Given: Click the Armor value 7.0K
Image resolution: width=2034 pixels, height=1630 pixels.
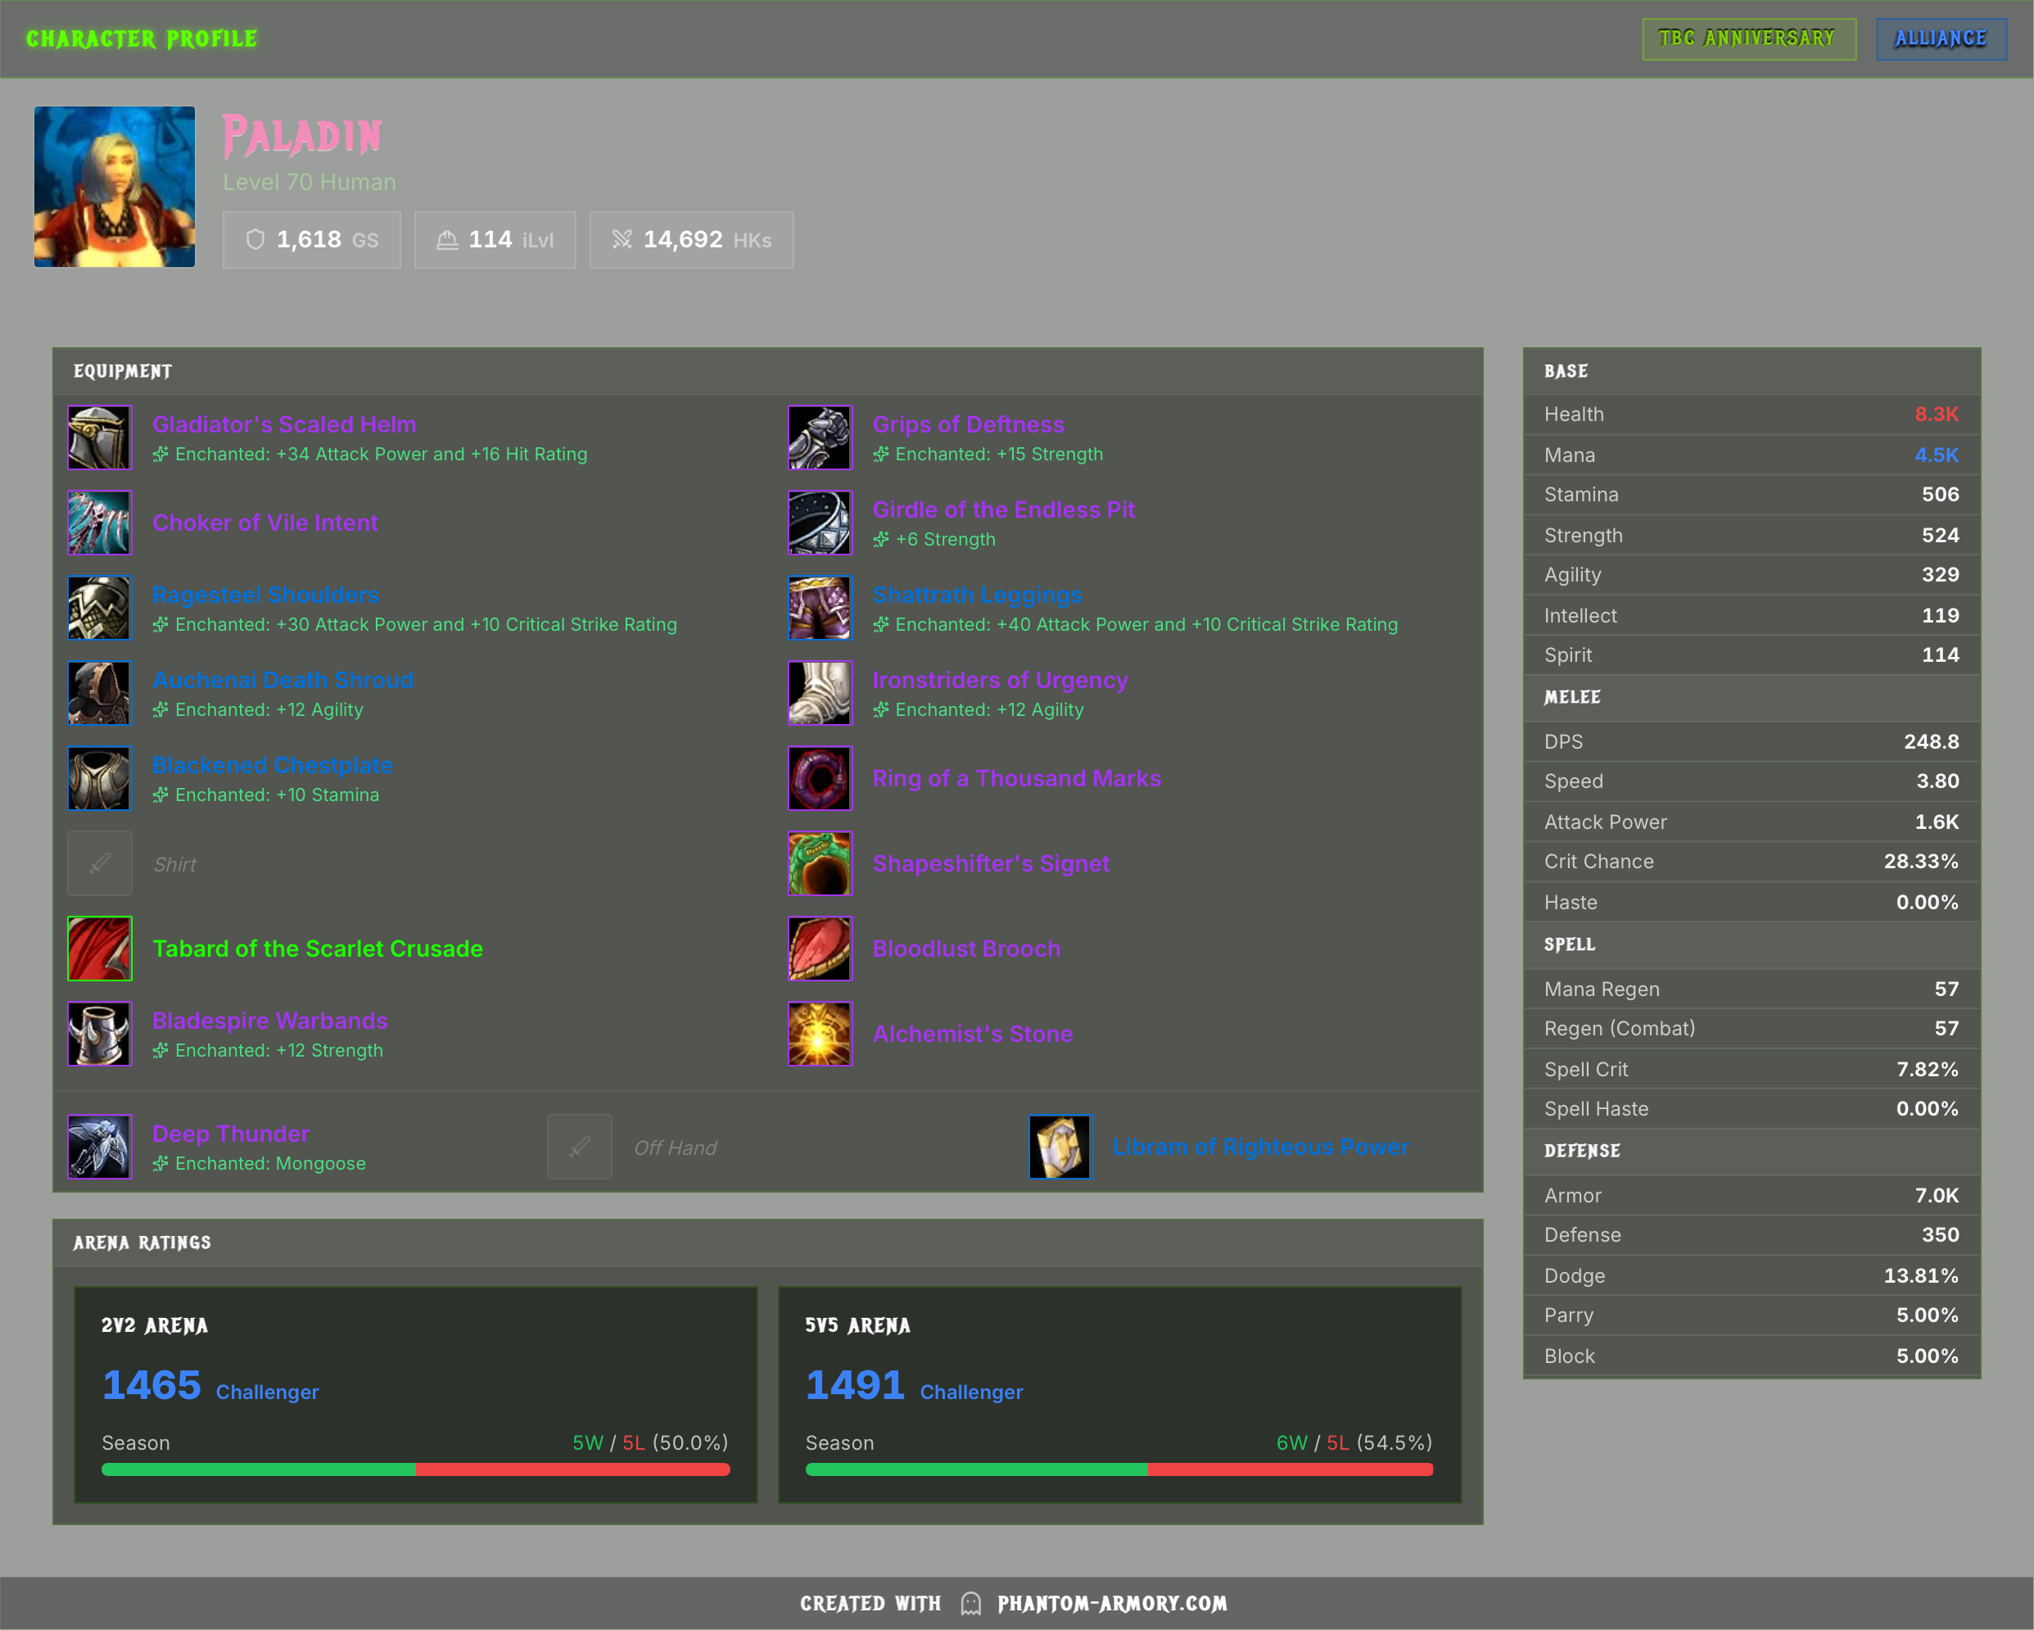Looking at the screenshot, I should [x=1936, y=1196].
